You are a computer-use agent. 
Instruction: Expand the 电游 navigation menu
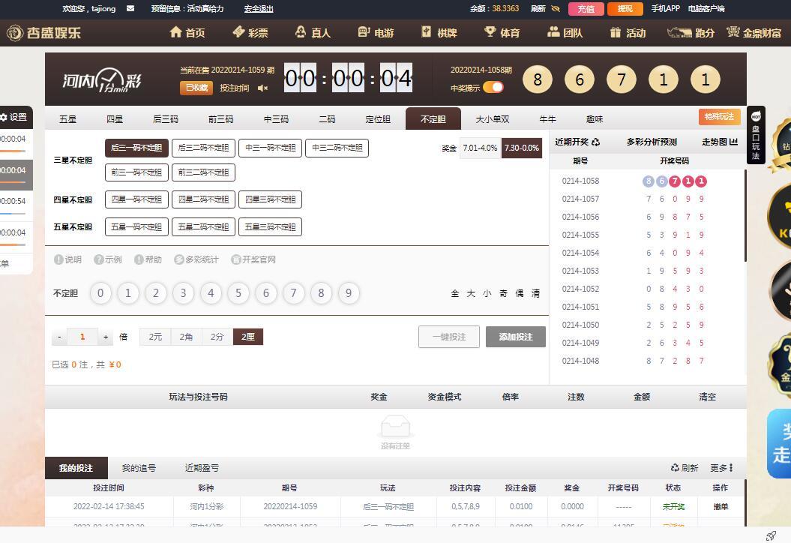click(x=376, y=32)
